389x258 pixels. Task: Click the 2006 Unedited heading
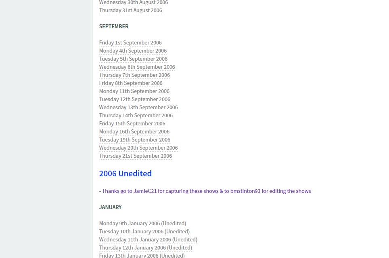point(125,173)
